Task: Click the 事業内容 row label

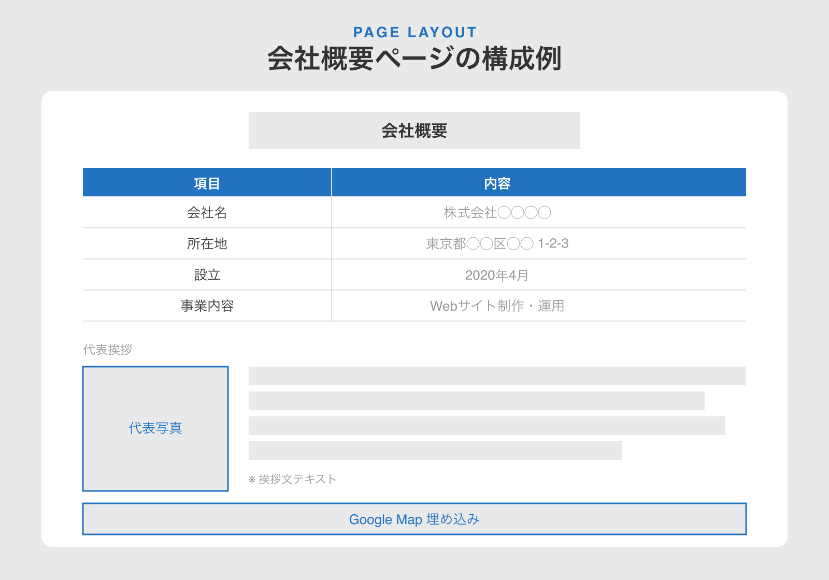Action: coord(207,306)
